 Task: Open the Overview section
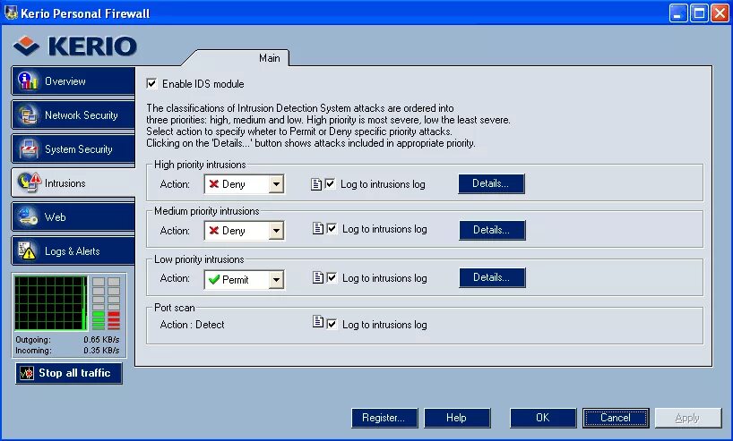coord(73,81)
